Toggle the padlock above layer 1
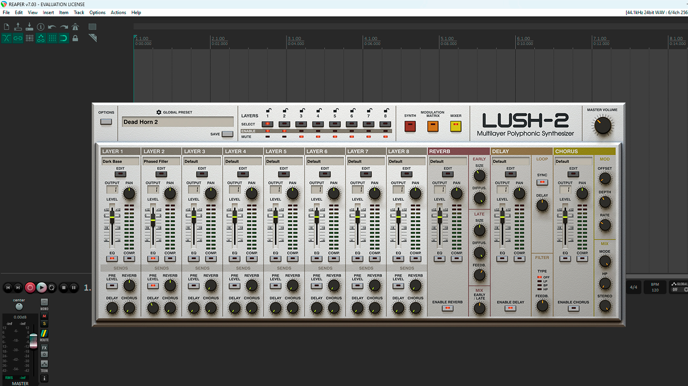 pyautogui.click(x=268, y=111)
